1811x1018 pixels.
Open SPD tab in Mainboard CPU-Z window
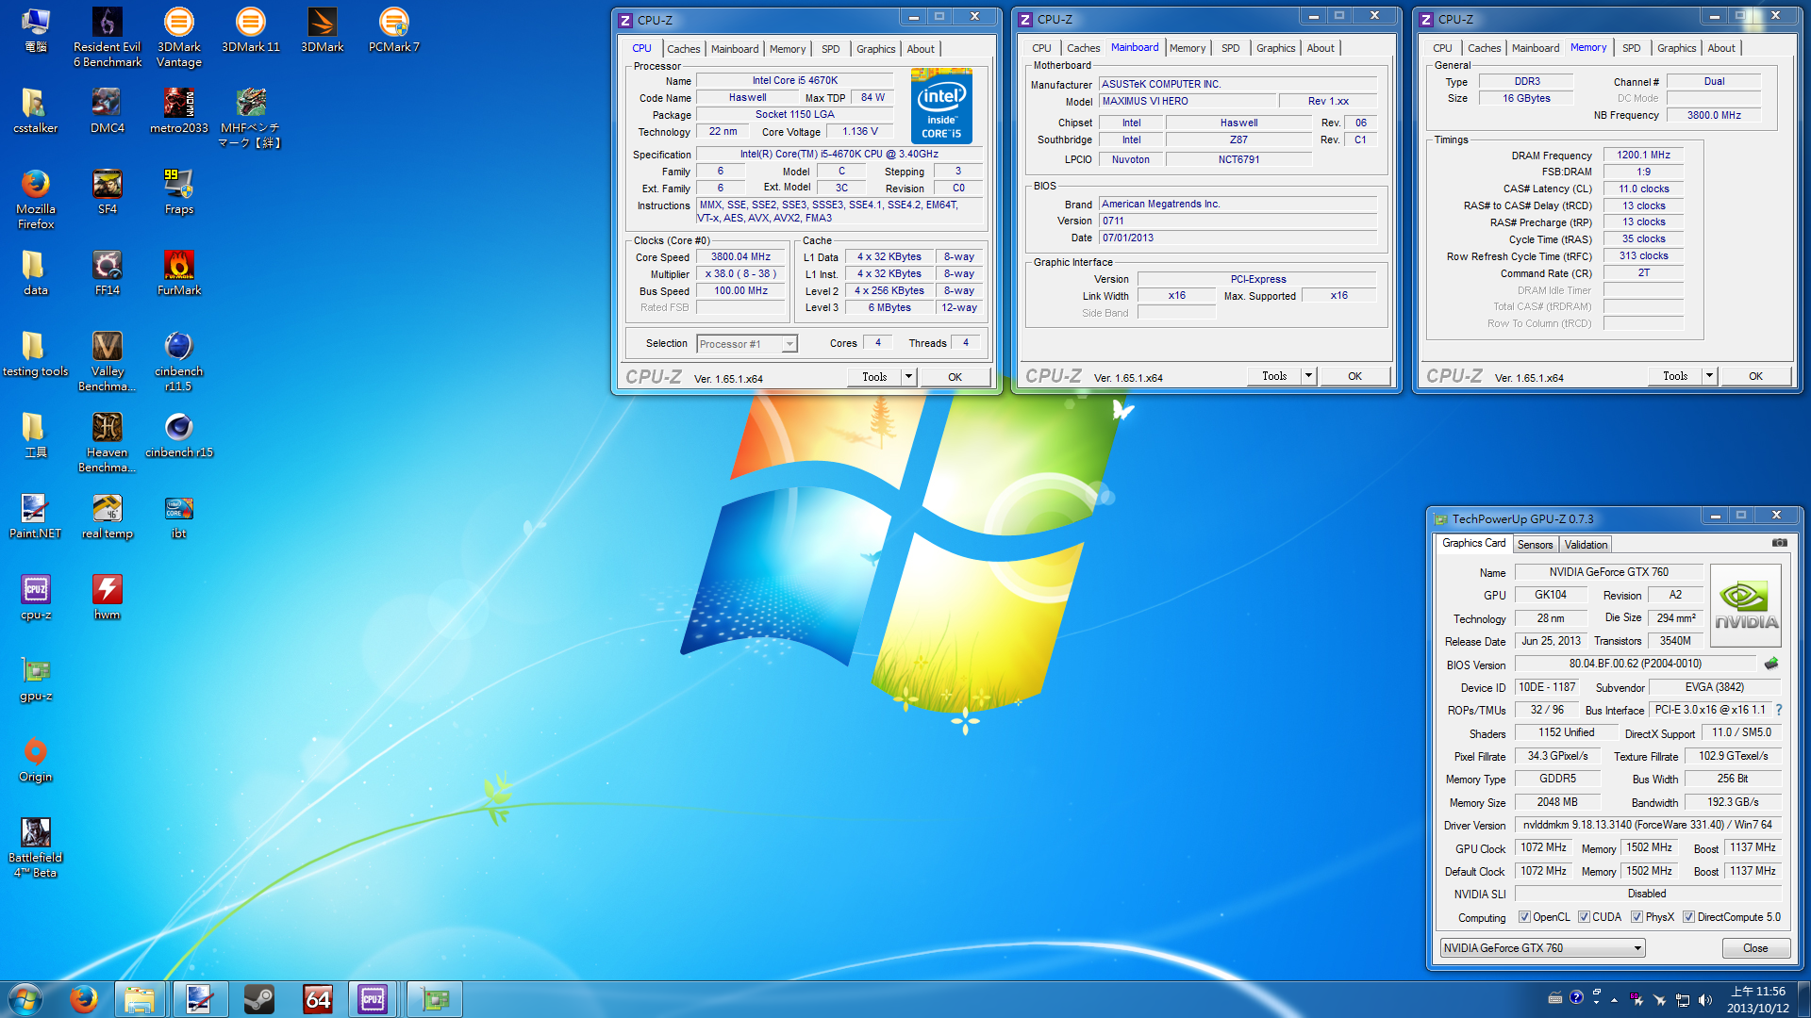(x=1230, y=48)
